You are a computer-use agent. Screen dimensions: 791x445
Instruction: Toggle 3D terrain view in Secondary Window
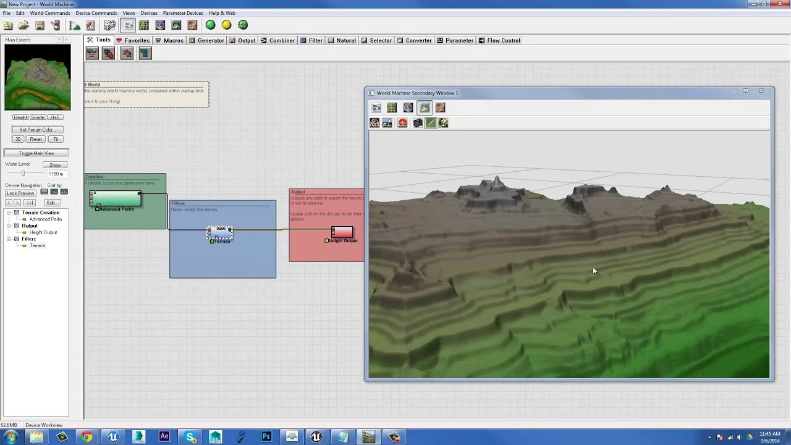coord(425,108)
